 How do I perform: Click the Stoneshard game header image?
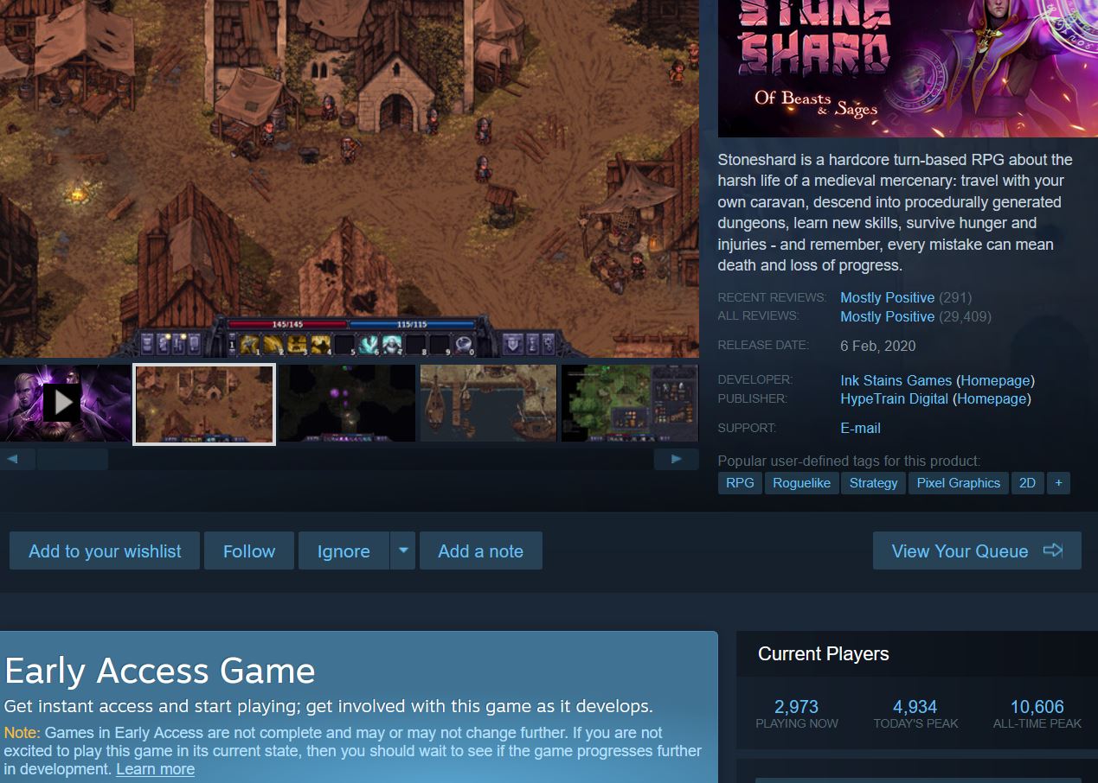(x=908, y=68)
